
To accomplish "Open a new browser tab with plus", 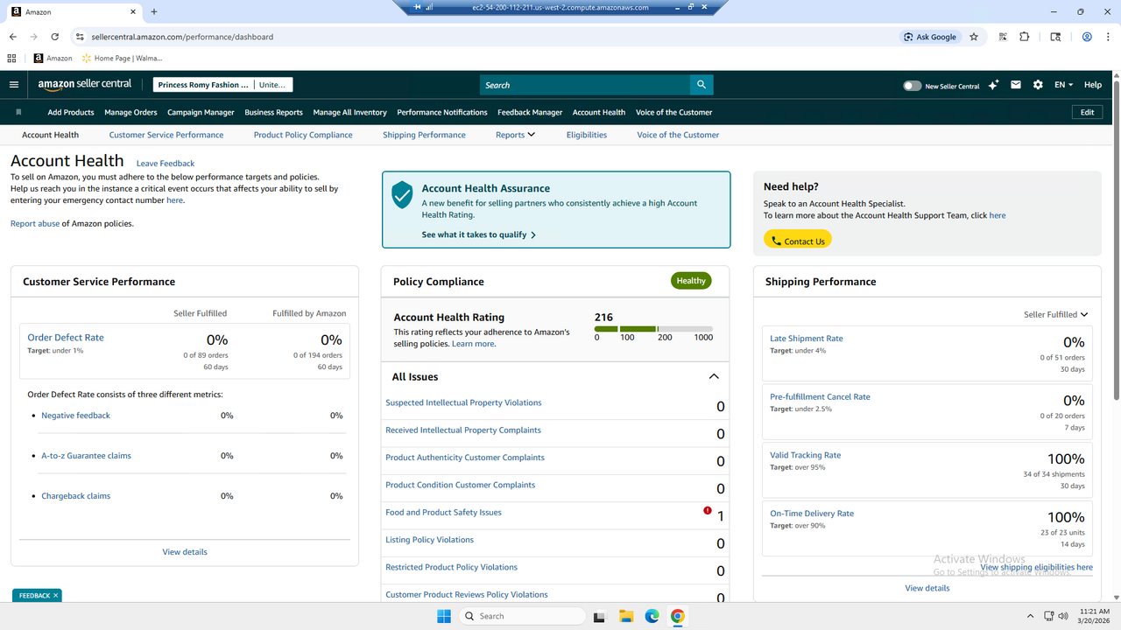I will [x=154, y=12].
